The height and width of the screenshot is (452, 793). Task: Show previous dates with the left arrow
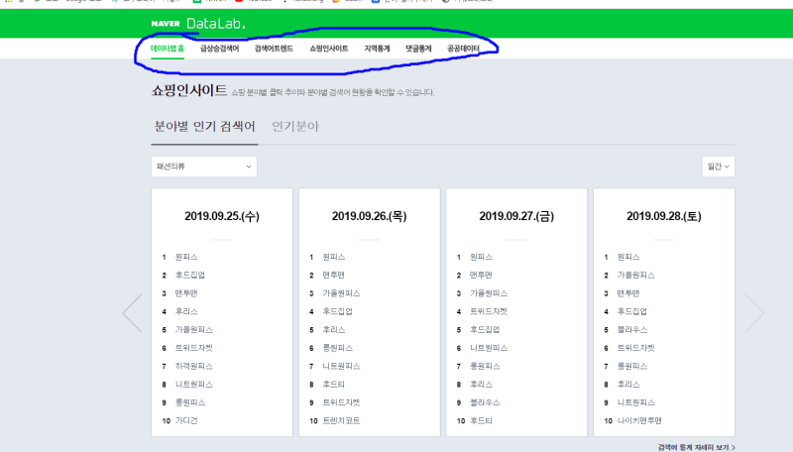[133, 313]
